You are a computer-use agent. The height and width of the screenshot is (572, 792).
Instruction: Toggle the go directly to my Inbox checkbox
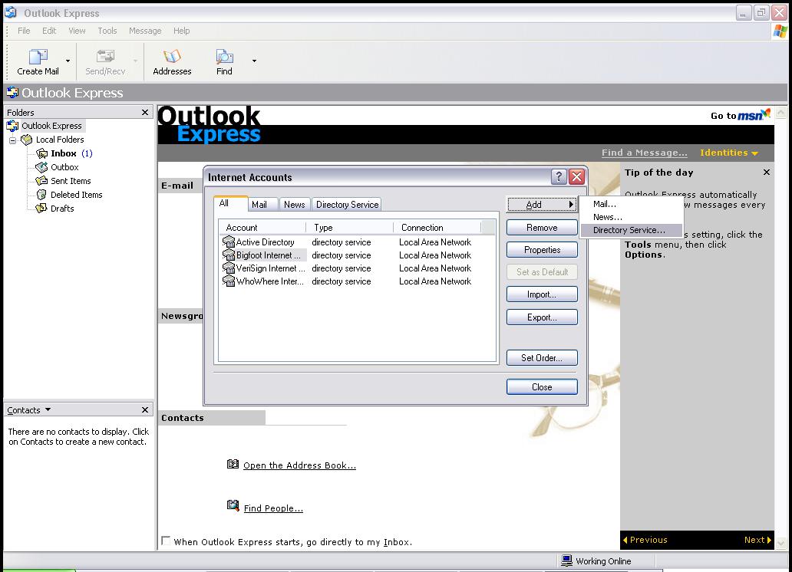click(x=166, y=541)
